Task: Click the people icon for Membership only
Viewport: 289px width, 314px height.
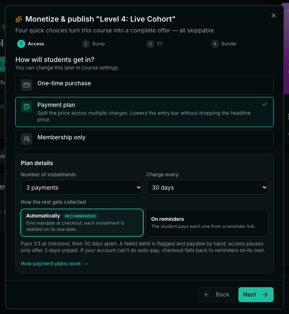Action: pyautogui.click(x=27, y=139)
